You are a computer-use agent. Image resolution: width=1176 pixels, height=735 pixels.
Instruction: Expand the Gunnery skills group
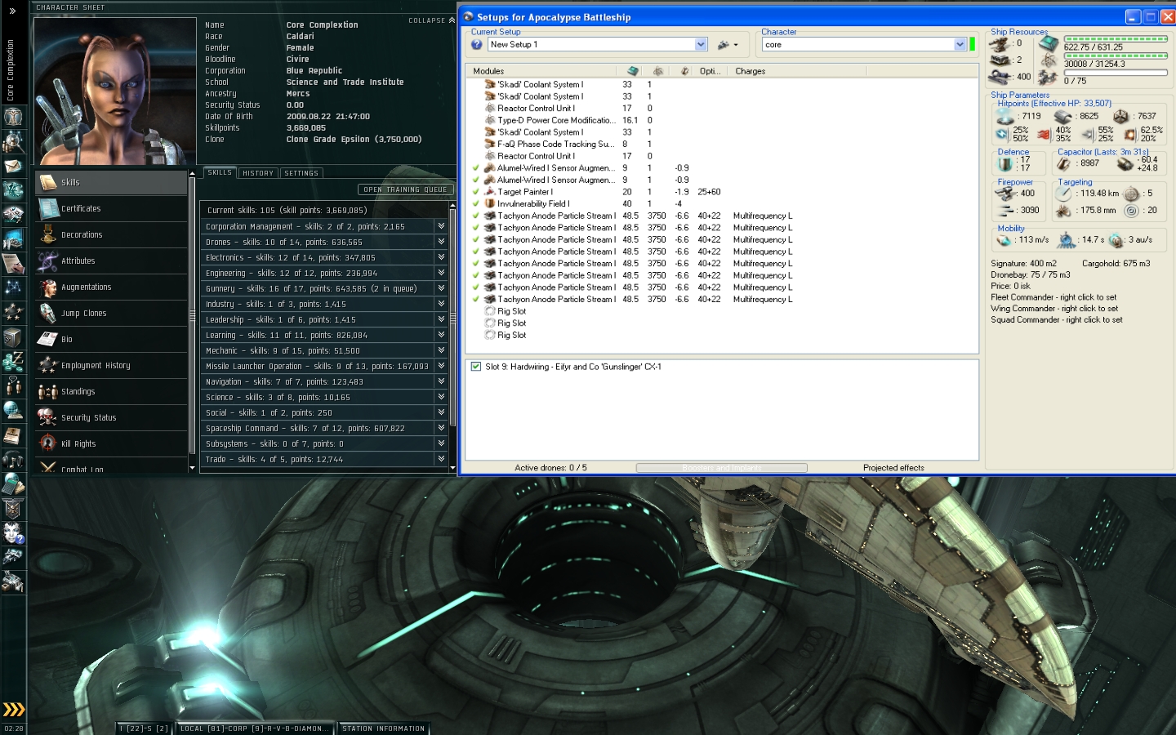pos(441,288)
